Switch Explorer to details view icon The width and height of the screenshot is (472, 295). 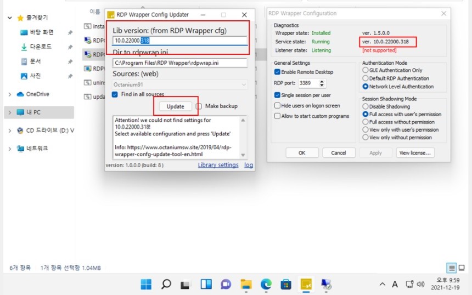pos(452,268)
